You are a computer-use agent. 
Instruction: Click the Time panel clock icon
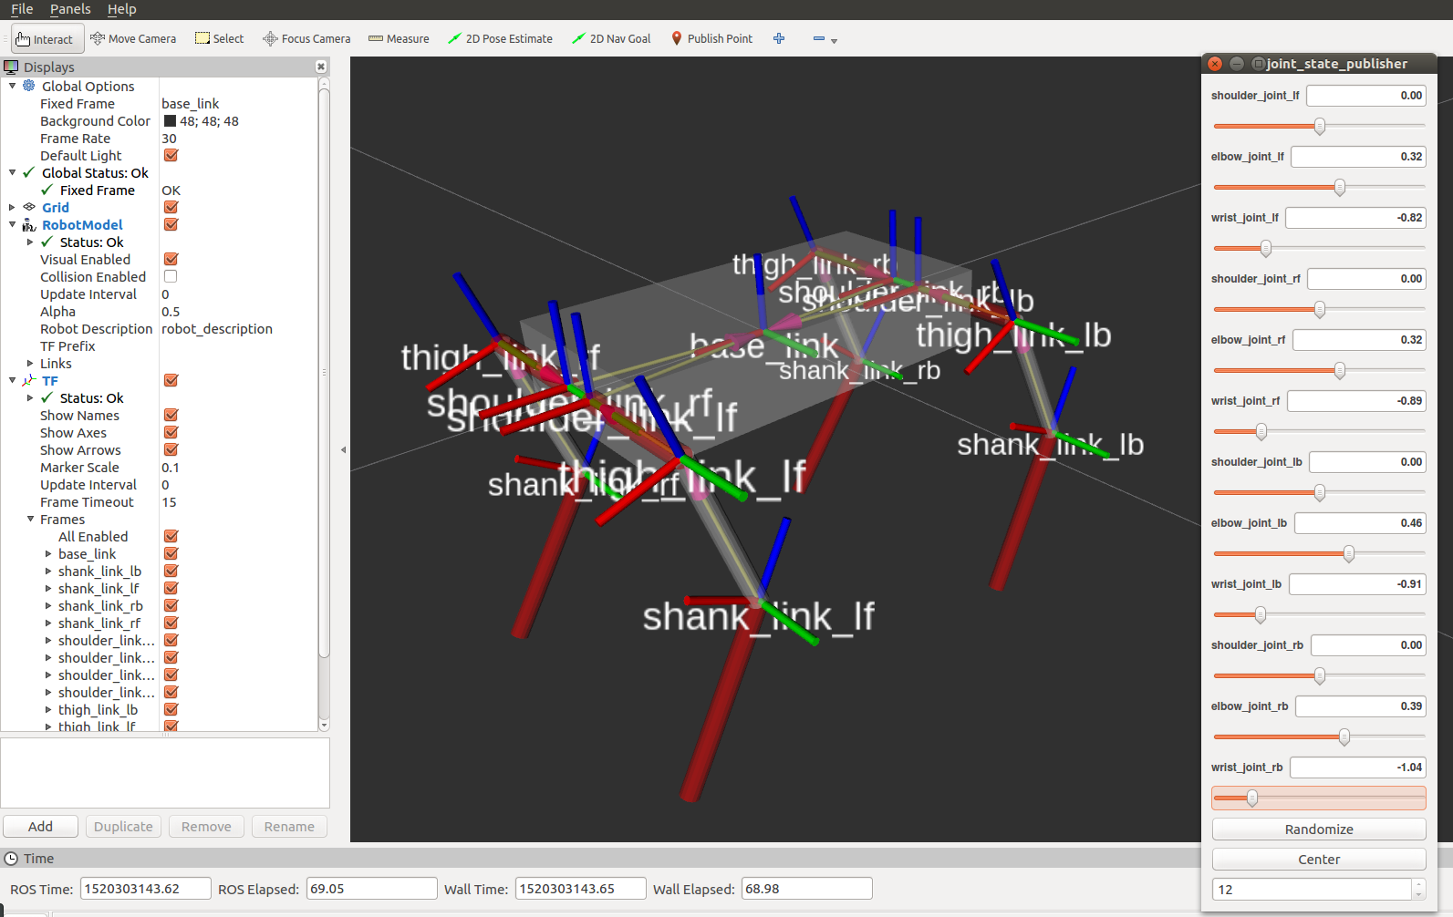point(11,859)
